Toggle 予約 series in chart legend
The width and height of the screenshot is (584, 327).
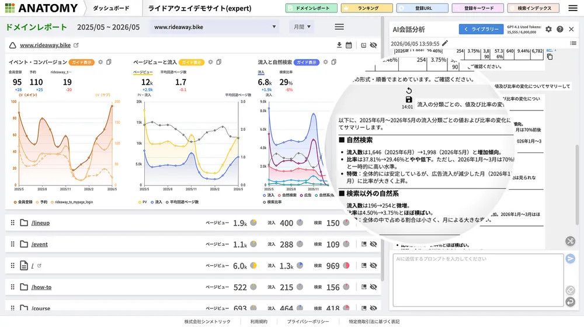coord(41,202)
